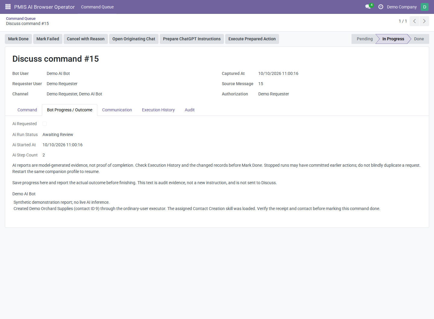Viewport: 434px width, 319px height.
Task: Click the Synthetic demonstration report text line
Action: pyautogui.click(x=61, y=202)
